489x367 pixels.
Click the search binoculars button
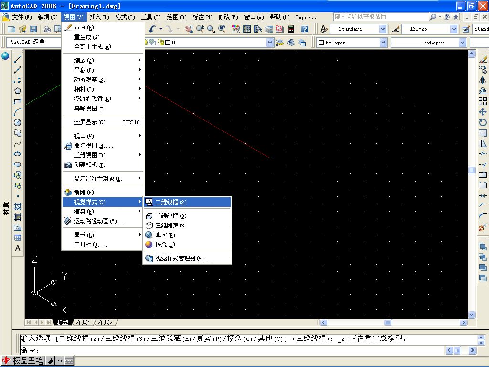(433, 17)
